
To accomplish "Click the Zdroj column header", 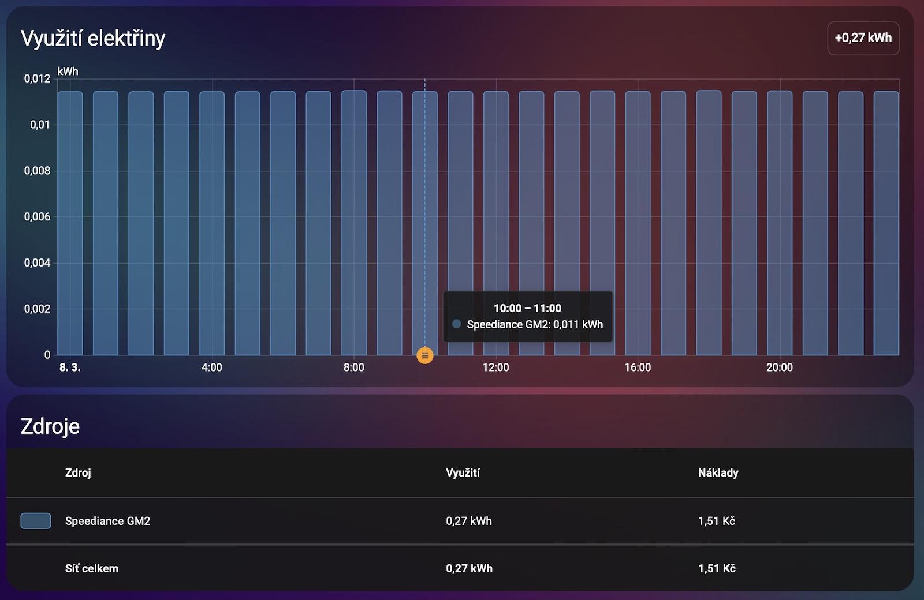I will click(78, 472).
